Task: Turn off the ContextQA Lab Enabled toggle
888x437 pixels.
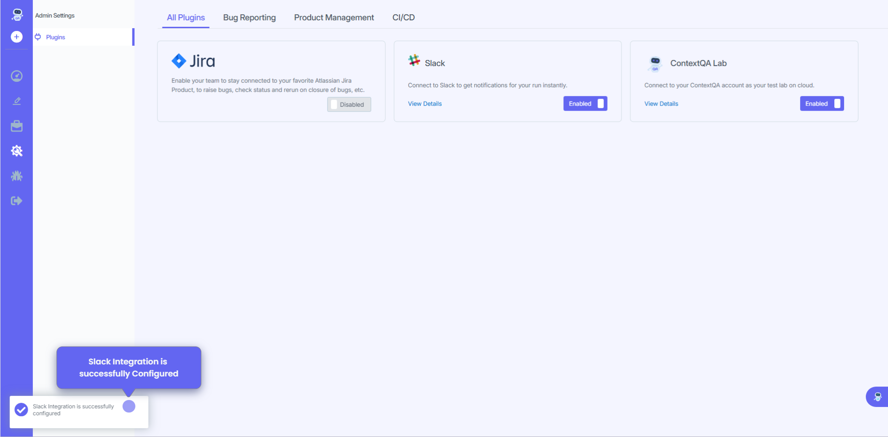Action: (821, 104)
